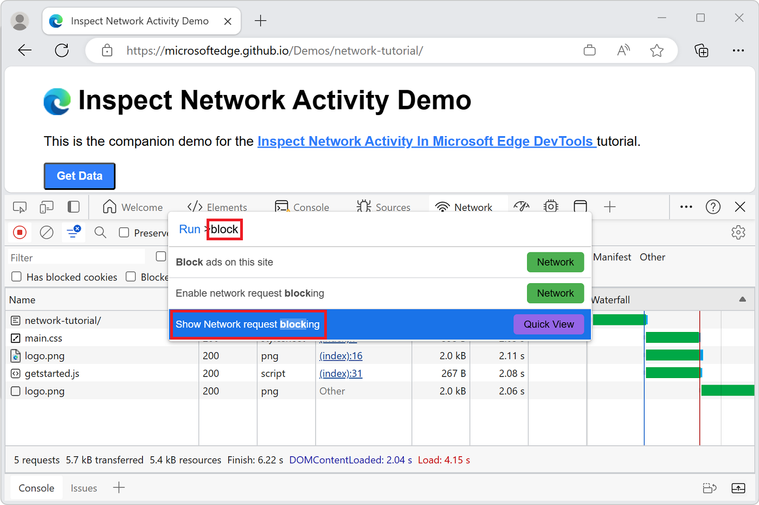Screen dimensions: 759x505
Task: Collapse the Waterfall sort arrow
Action: pyautogui.click(x=742, y=299)
